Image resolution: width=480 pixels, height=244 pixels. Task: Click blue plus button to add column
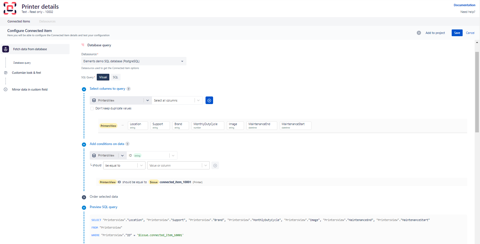(209, 100)
